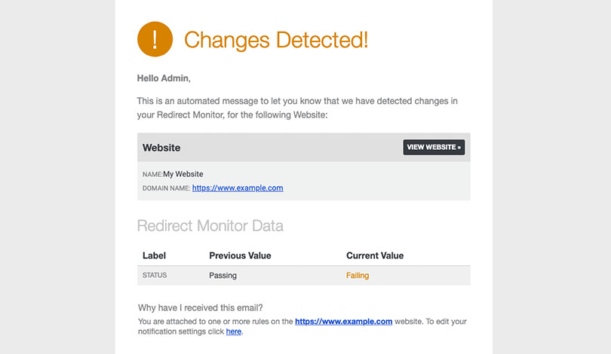
Task: Select the 'Label' column header
Action: pos(154,255)
